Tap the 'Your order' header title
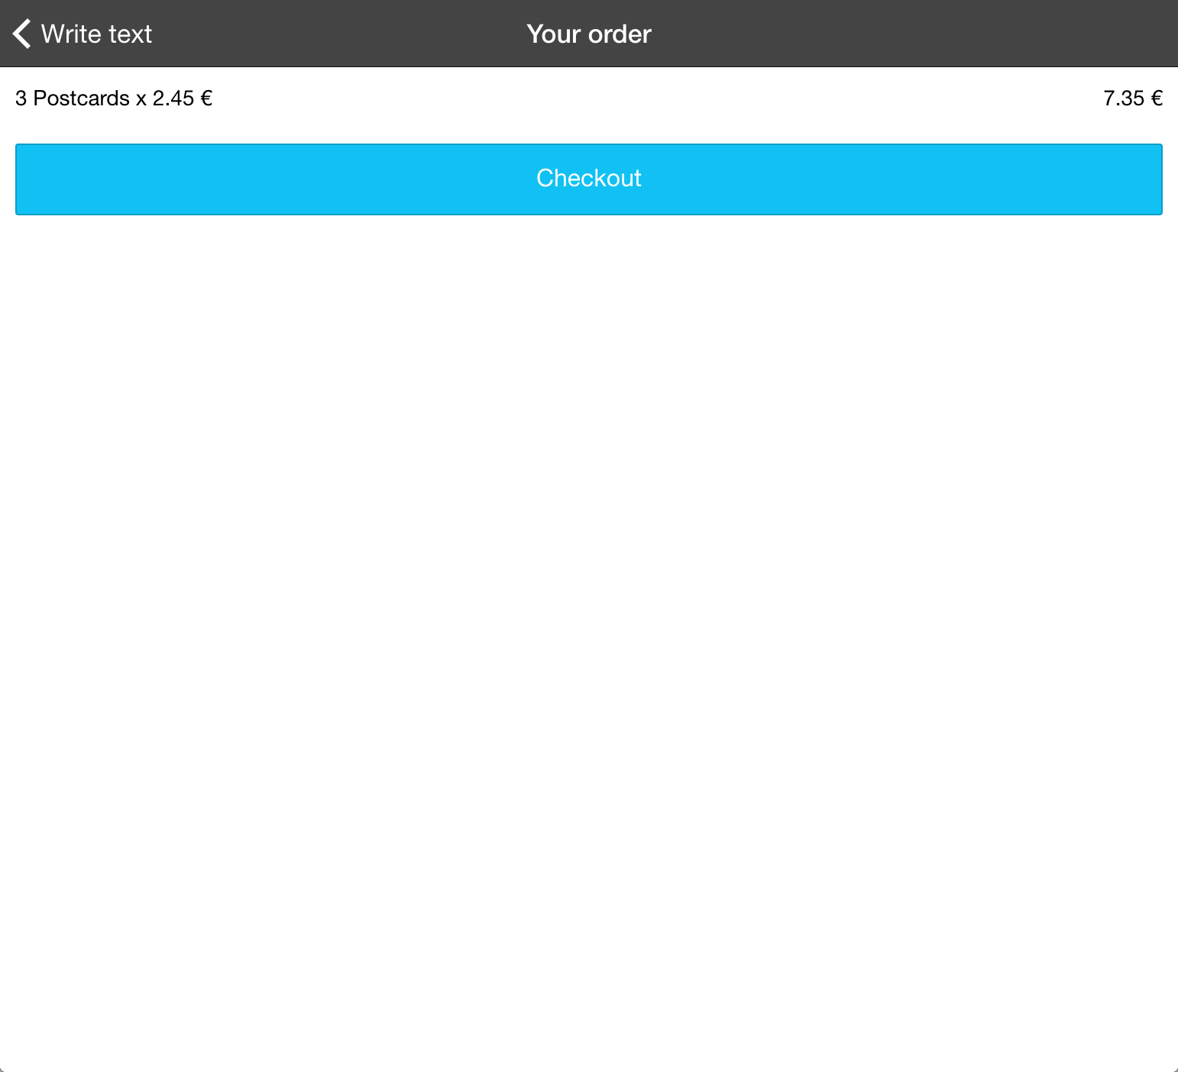The width and height of the screenshot is (1178, 1072). [x=589, y=34]
